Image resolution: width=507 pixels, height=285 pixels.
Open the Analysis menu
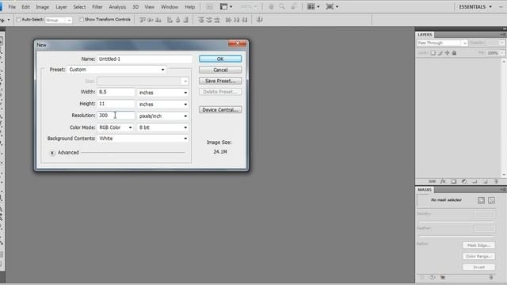(x=117, y=7)
